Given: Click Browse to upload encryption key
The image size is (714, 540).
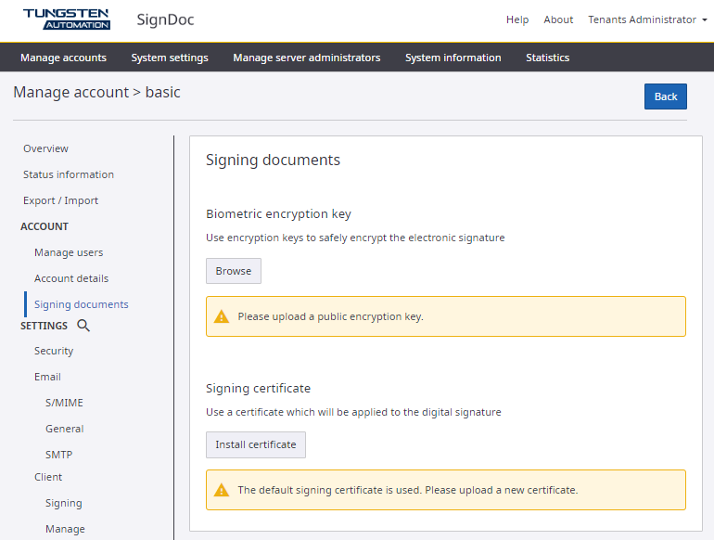Looking at the screenshot, I should click(234, 271).
